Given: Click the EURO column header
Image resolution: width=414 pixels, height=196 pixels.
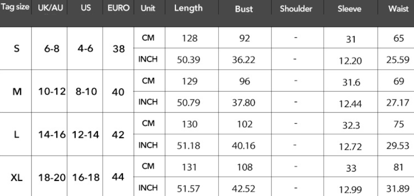Looking at the screenshot, I should (118, 8).
